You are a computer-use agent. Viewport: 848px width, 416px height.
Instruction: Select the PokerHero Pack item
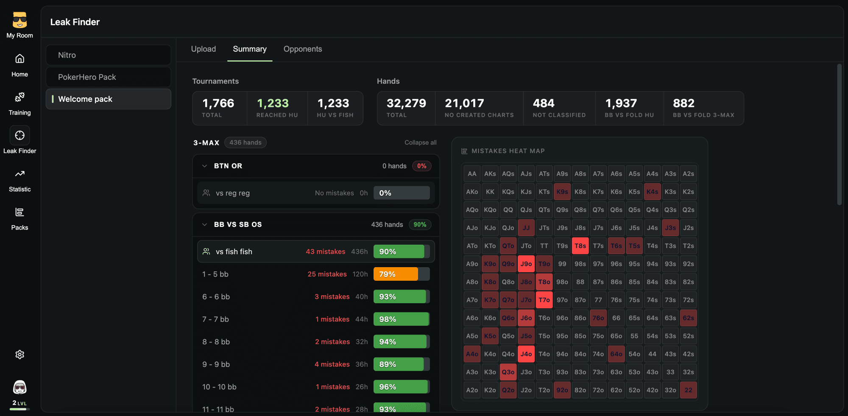(109, 77)
